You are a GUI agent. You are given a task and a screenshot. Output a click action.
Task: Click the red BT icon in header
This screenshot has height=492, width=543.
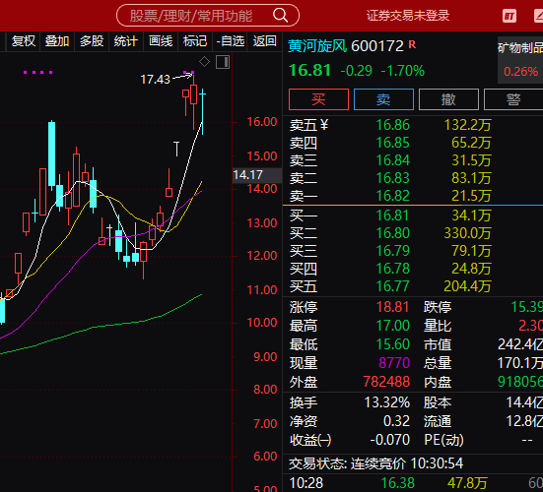click(509, 16)
